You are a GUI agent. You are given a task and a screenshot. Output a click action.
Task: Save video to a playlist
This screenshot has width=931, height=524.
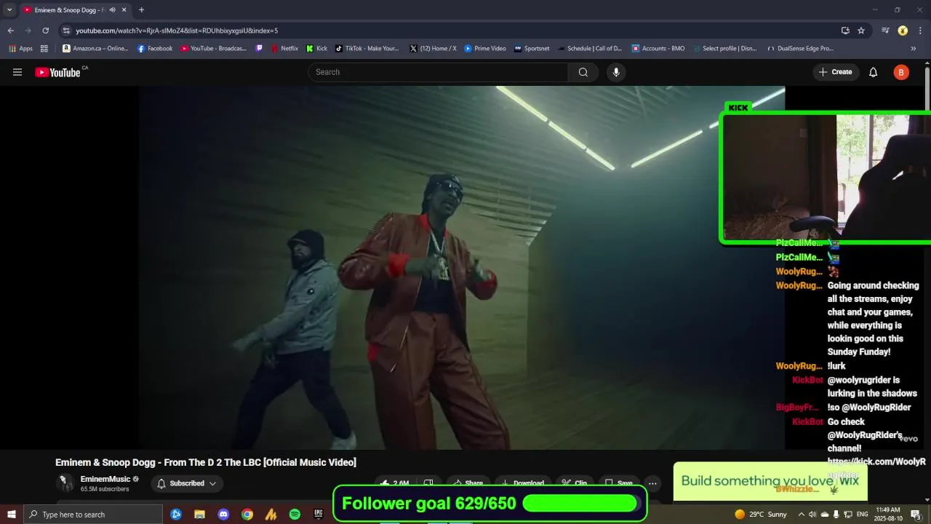(619, 483)
